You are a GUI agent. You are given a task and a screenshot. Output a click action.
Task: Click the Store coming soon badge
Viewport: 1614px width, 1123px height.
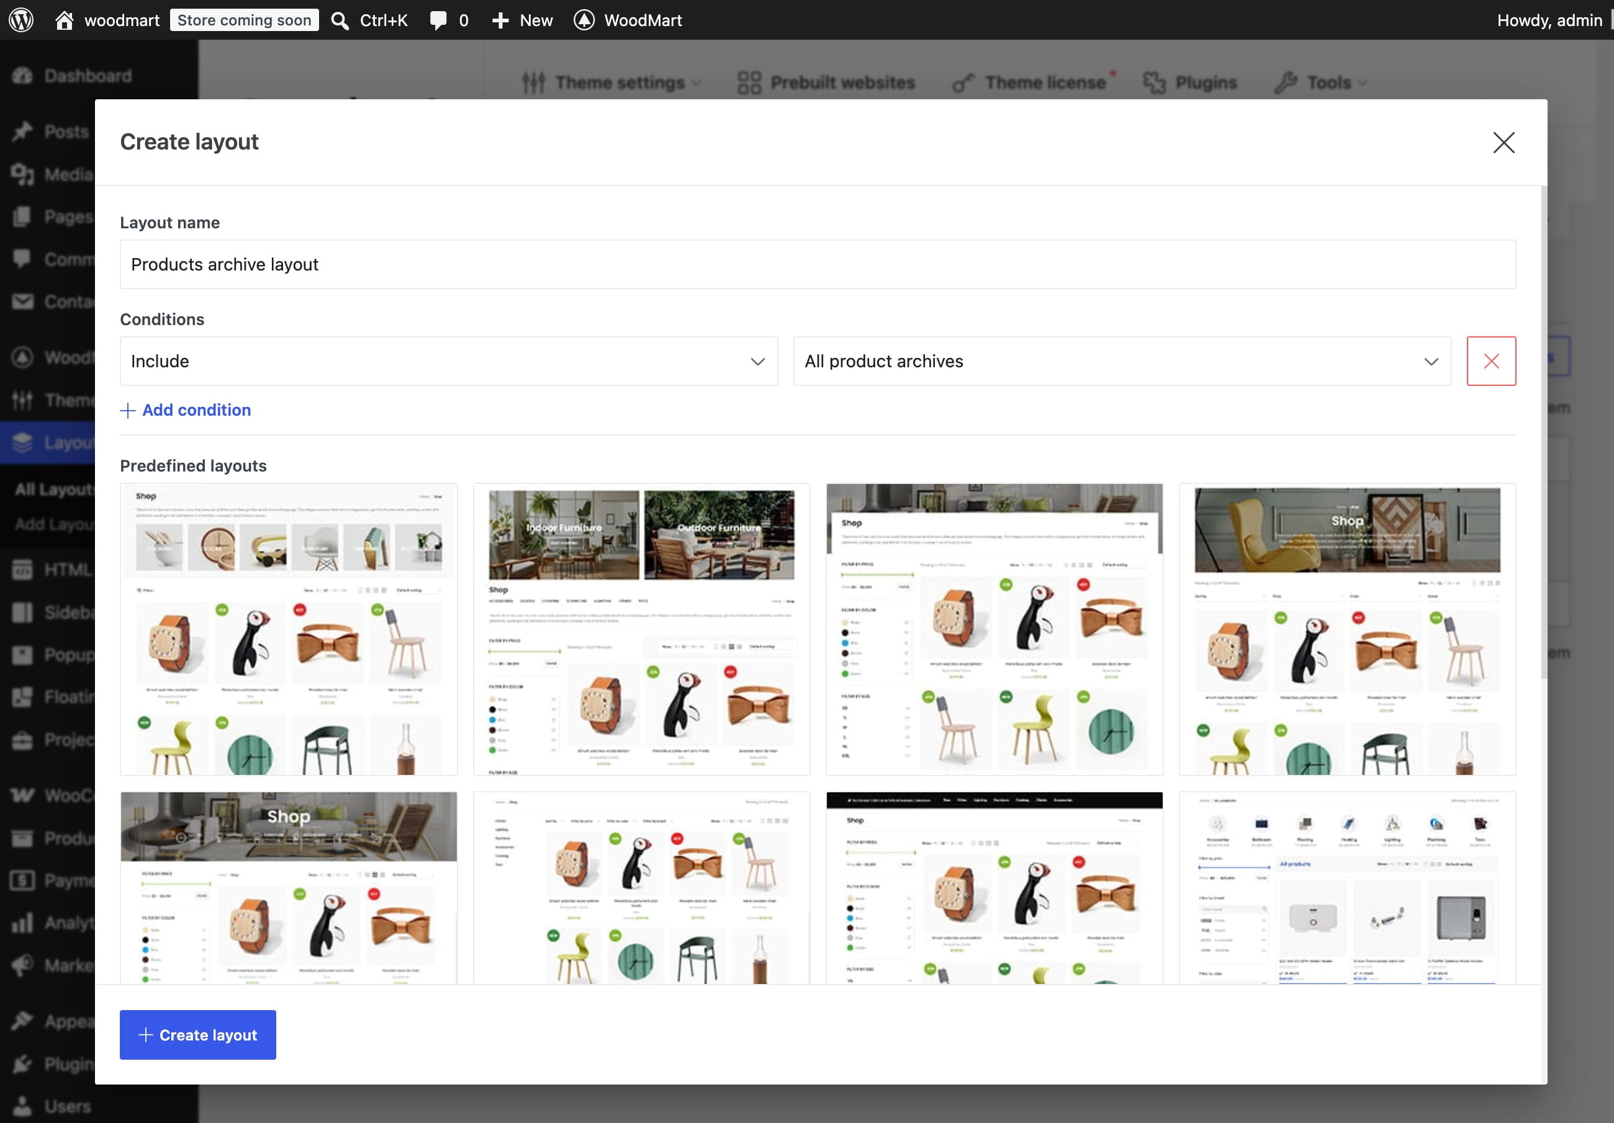pyautogui.click(x=244, y=20)
